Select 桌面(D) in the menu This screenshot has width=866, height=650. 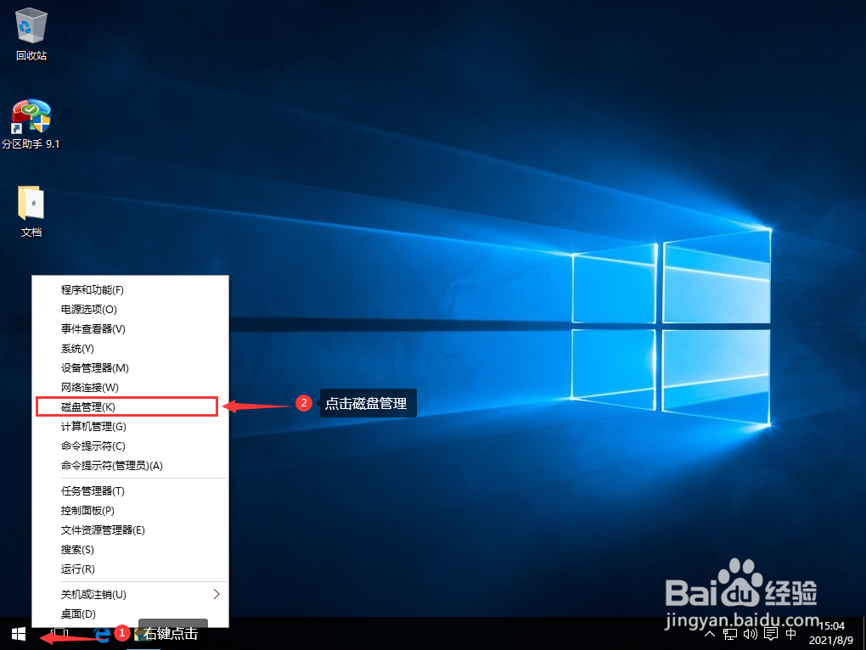131,614
